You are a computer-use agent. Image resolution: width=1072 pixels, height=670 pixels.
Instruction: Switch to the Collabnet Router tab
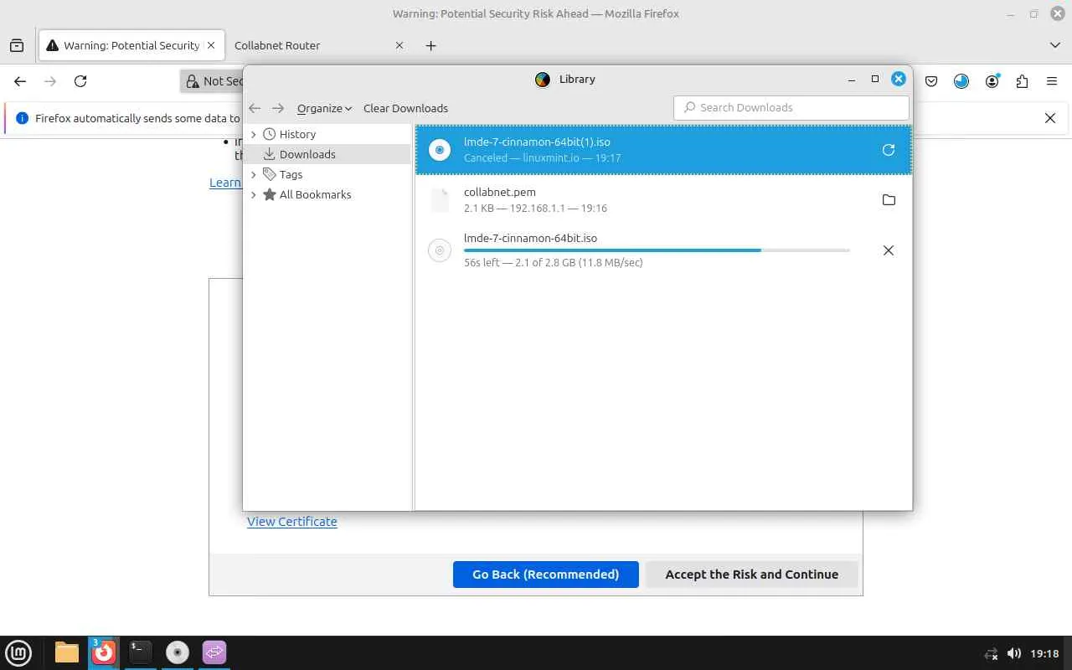pyautogui.click(x=318, y=45)
